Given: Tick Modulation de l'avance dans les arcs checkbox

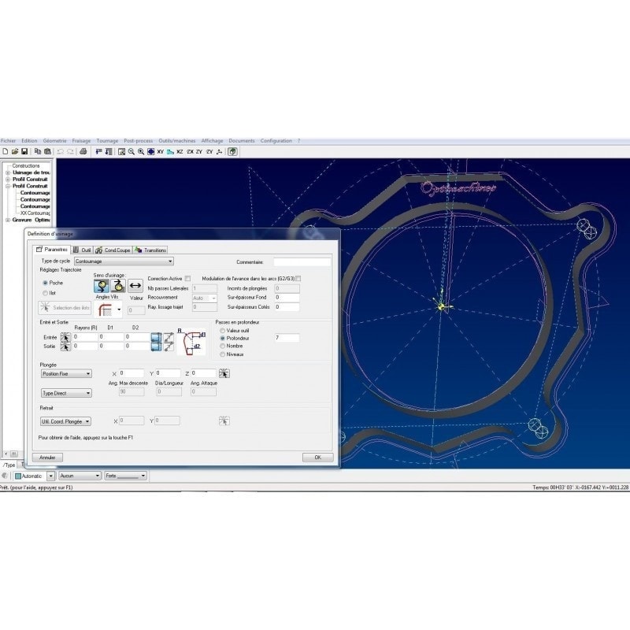Looking at the screenshot, I should (x=298, y=279).
